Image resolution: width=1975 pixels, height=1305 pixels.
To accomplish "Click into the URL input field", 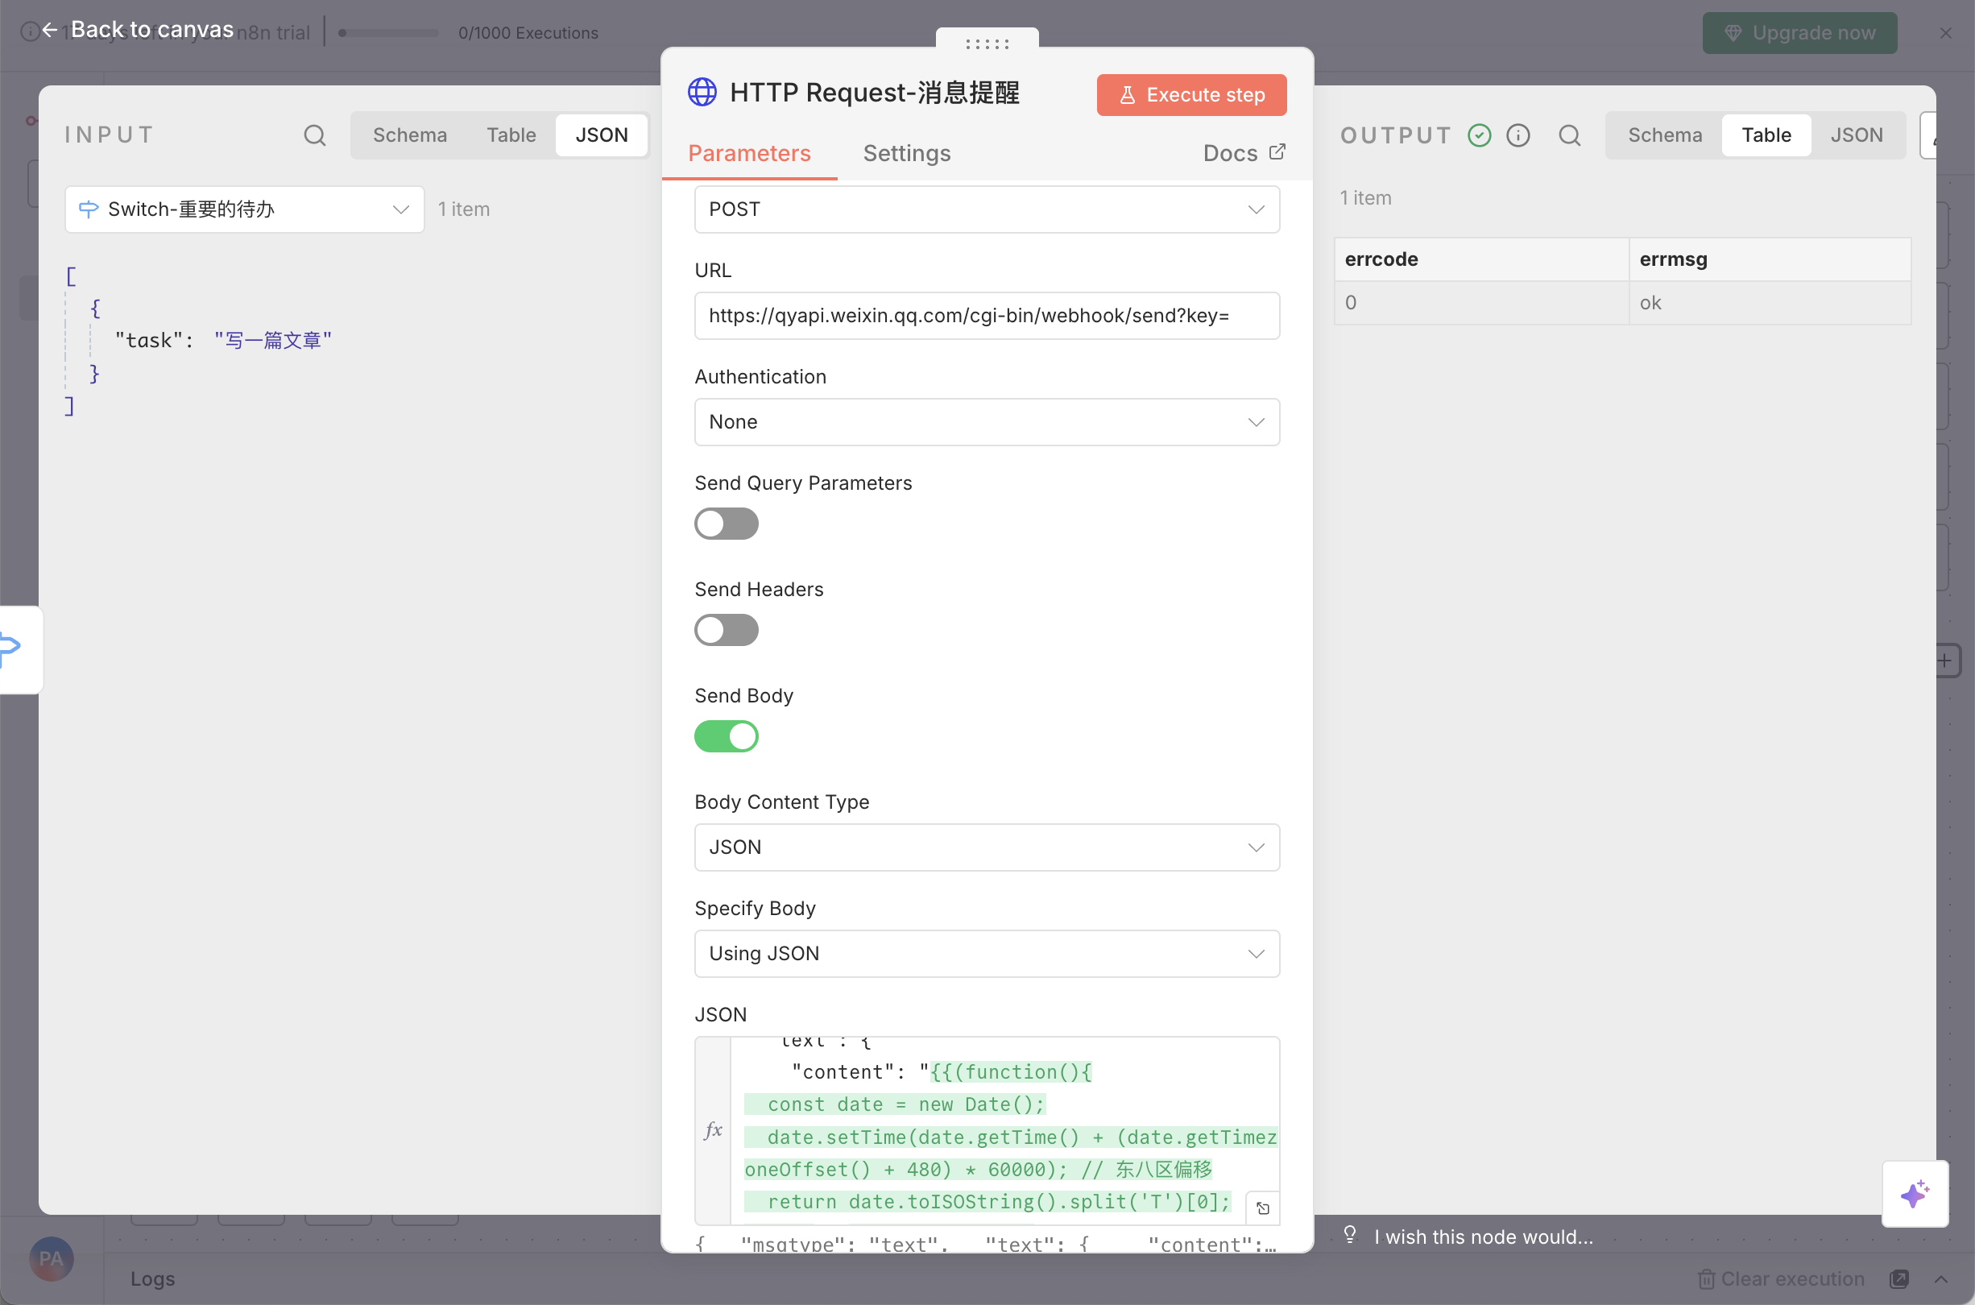I will (x=987, y=316).
